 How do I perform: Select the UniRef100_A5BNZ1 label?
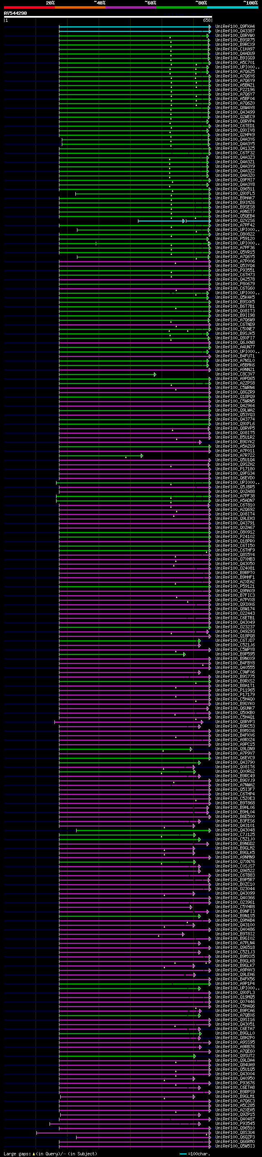235,85
